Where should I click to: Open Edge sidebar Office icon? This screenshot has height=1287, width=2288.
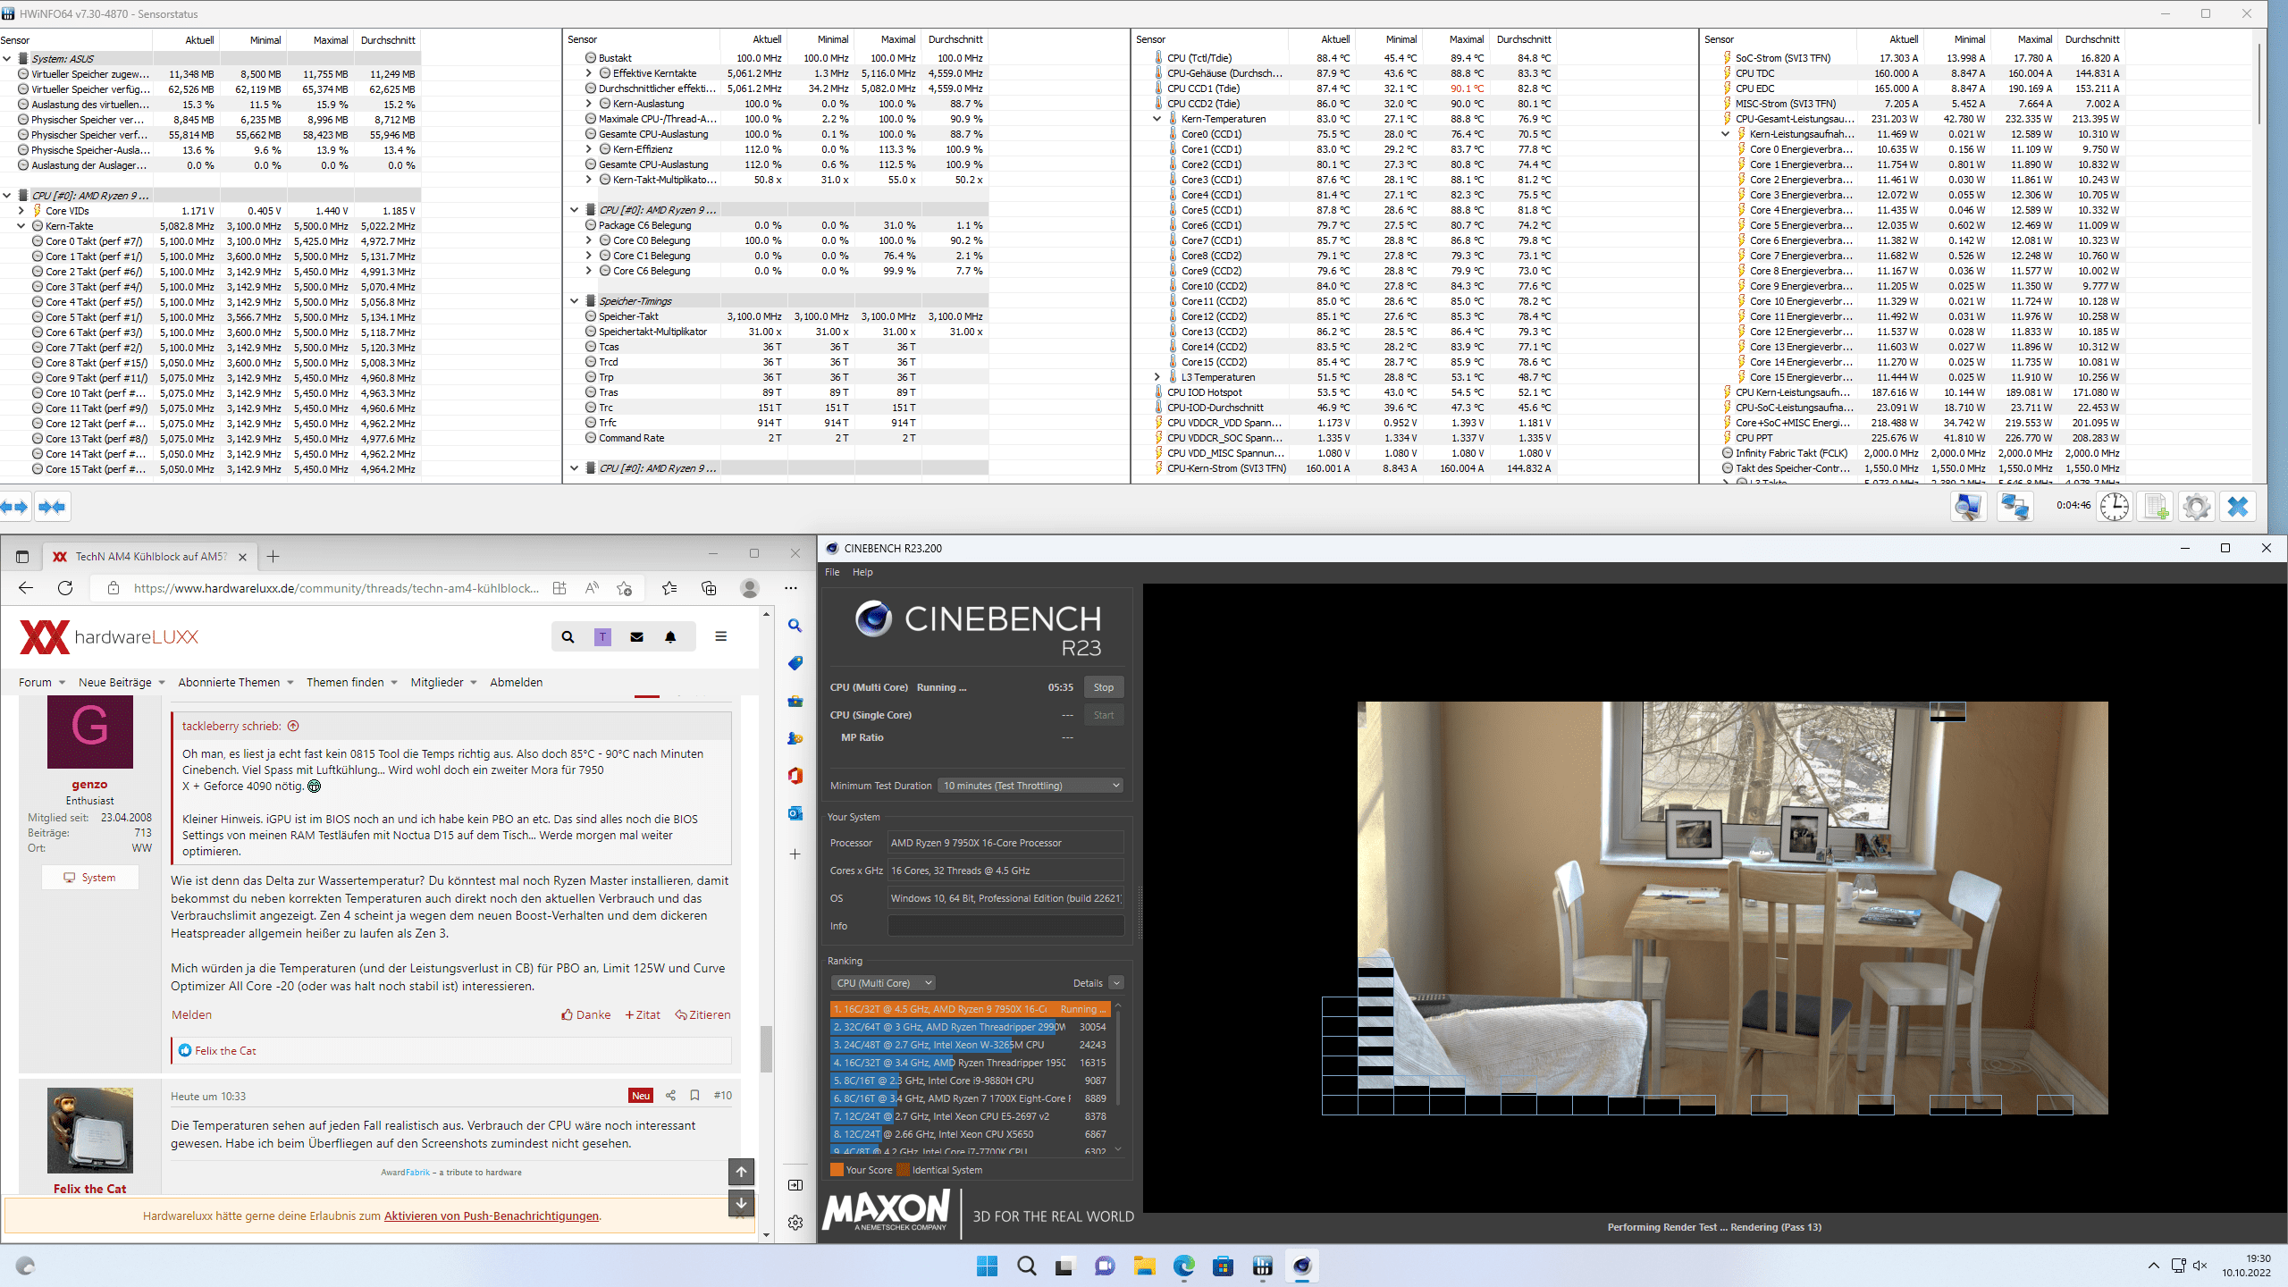(795, 776)
